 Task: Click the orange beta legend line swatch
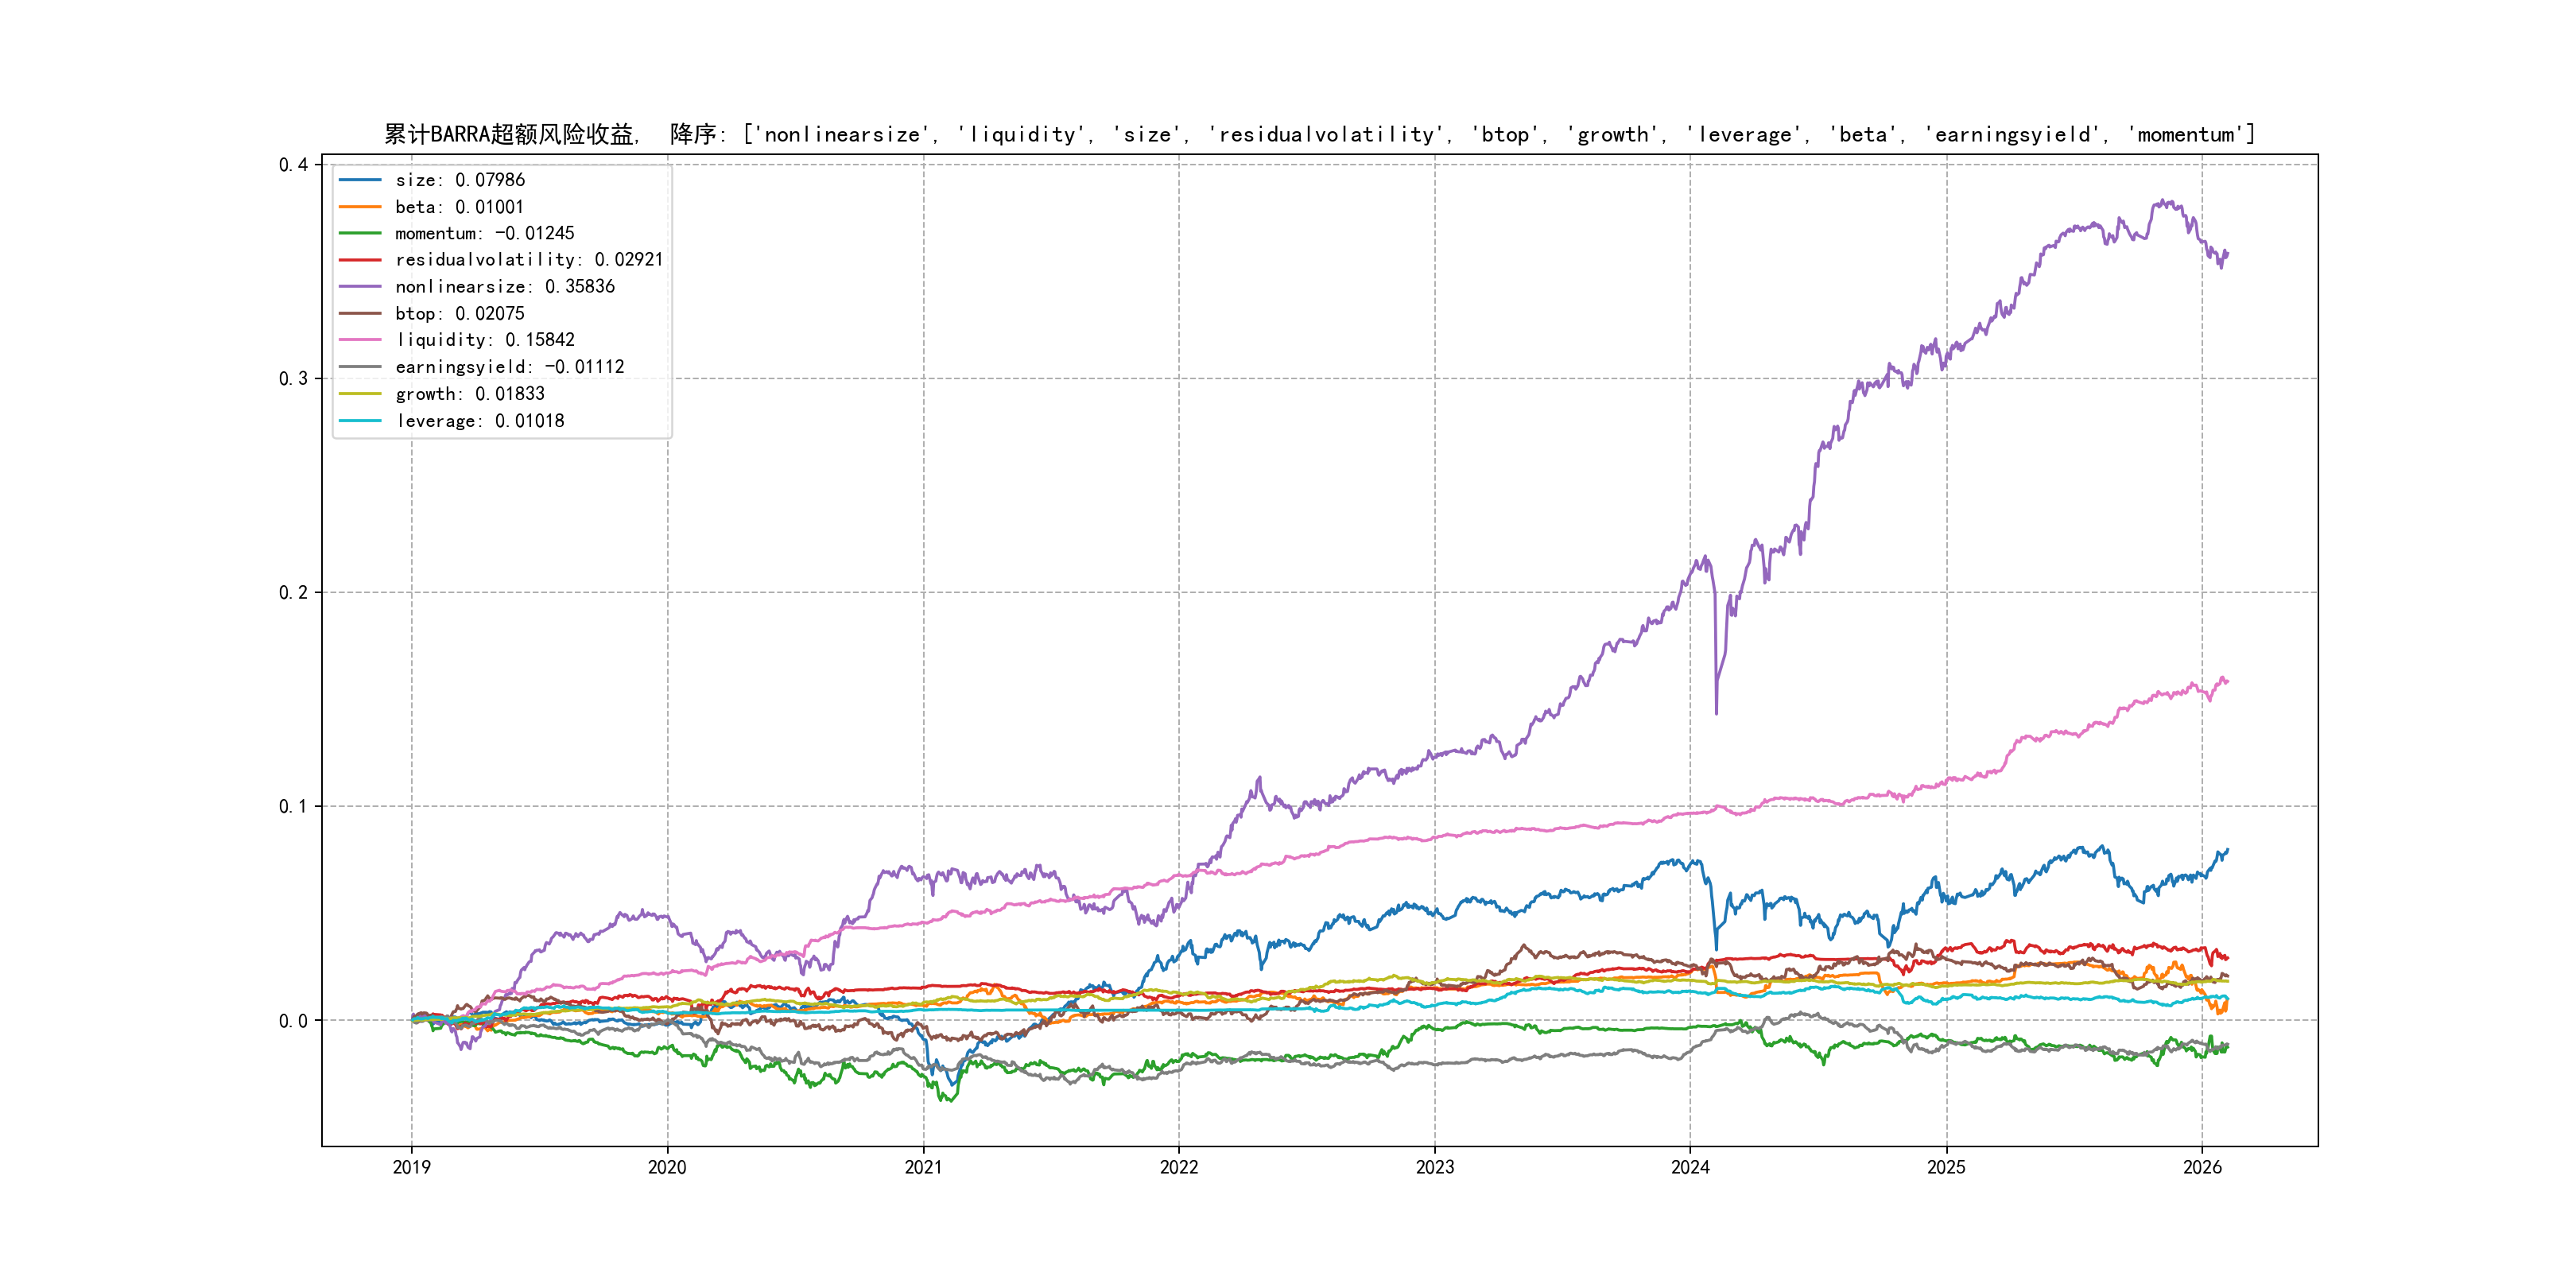(360, 207)
